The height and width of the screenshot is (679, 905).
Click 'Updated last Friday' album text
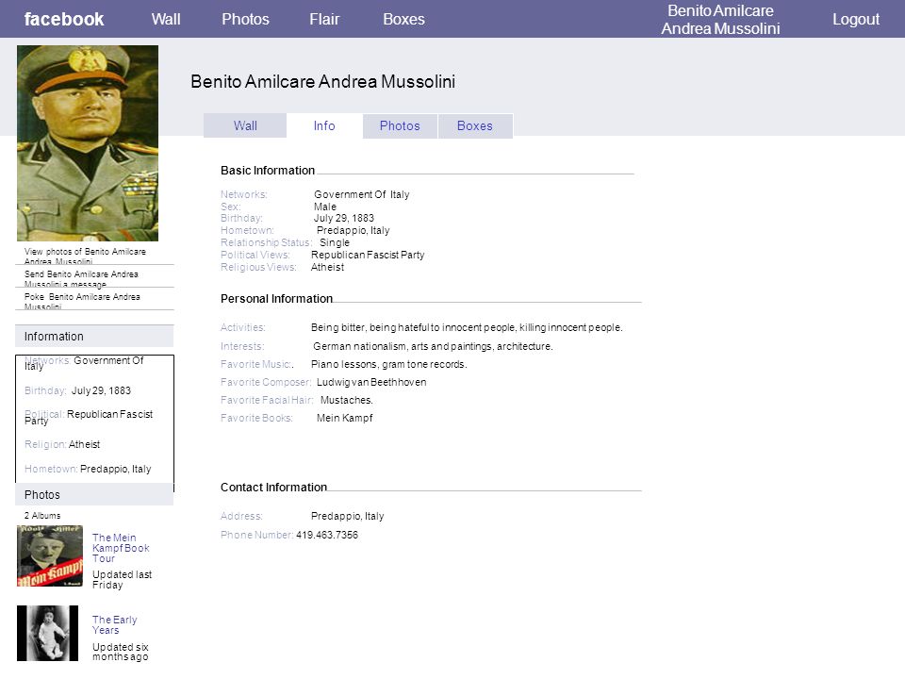123,580
